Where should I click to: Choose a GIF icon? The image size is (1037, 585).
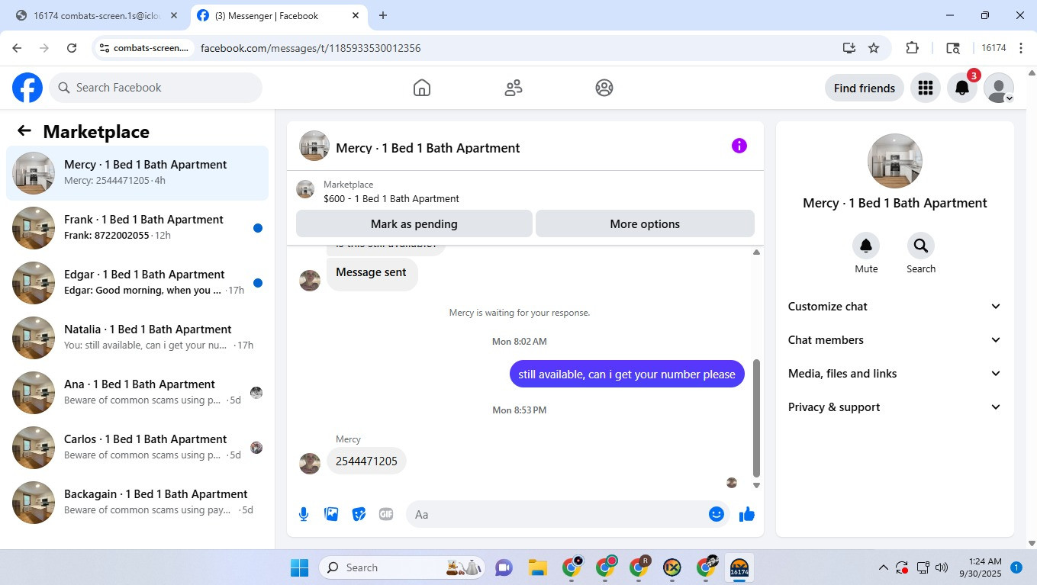coord(386,514)
